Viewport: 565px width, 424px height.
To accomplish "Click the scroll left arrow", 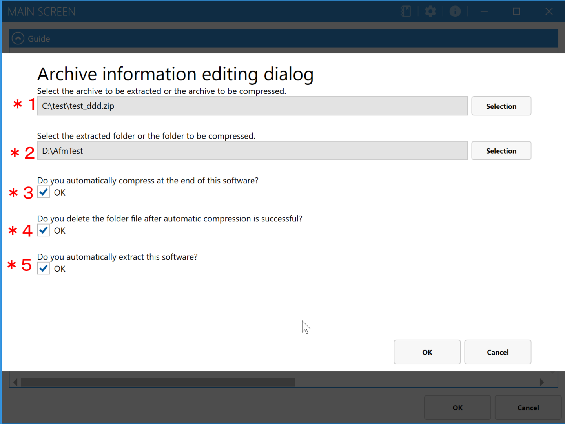I will (x=15, y=382).
